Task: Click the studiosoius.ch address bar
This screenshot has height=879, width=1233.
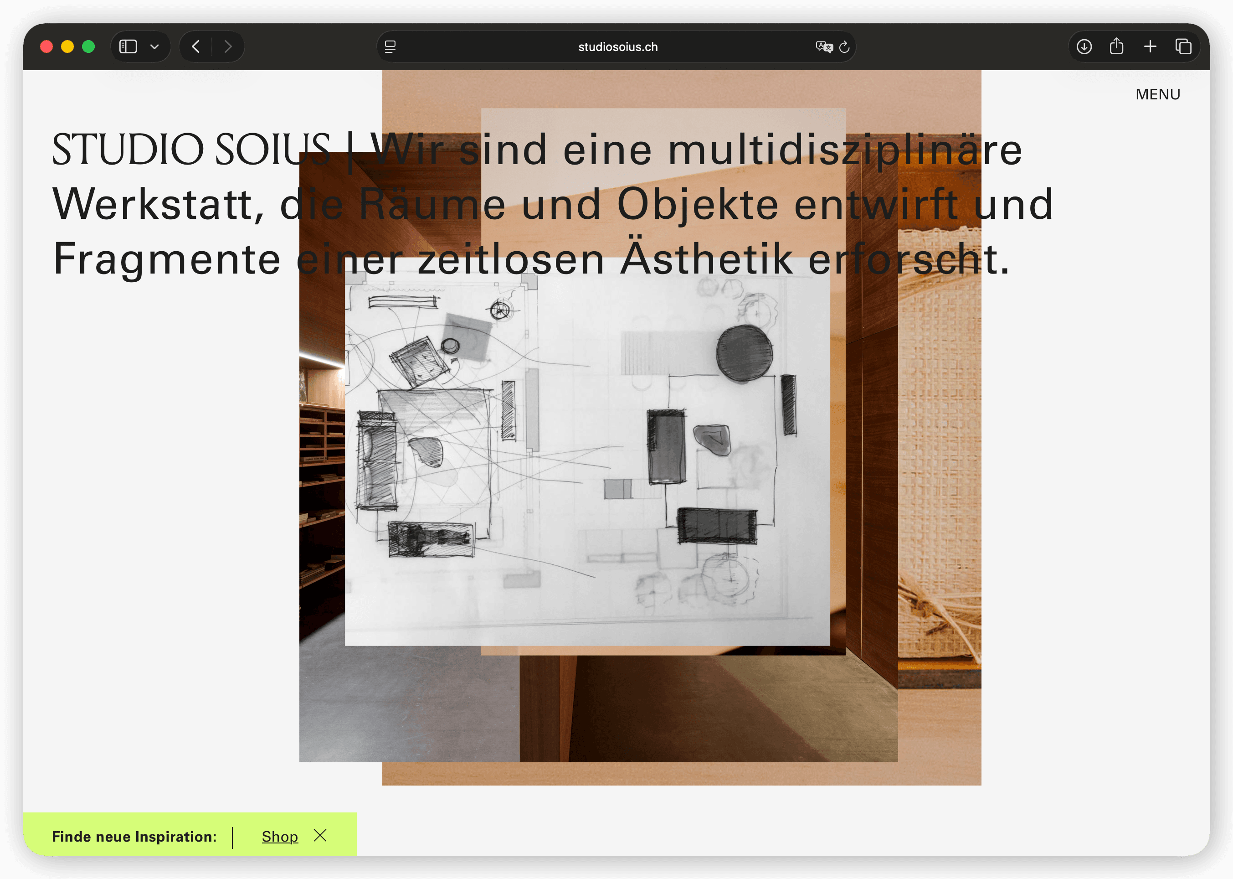Action: 617,47
